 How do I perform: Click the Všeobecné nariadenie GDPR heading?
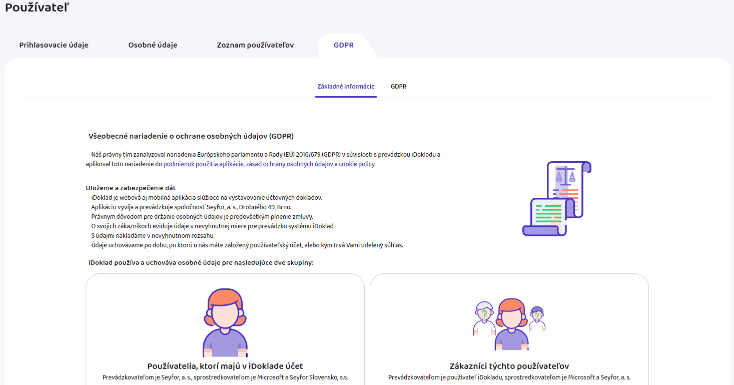[191, 136]
